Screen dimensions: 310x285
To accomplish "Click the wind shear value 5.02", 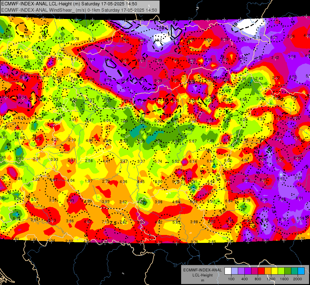I will coord(208,39).
